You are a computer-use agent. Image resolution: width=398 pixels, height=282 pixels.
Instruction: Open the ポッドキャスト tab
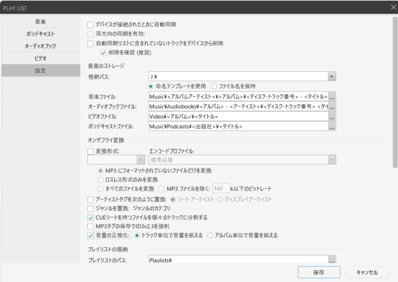(40, 34)
